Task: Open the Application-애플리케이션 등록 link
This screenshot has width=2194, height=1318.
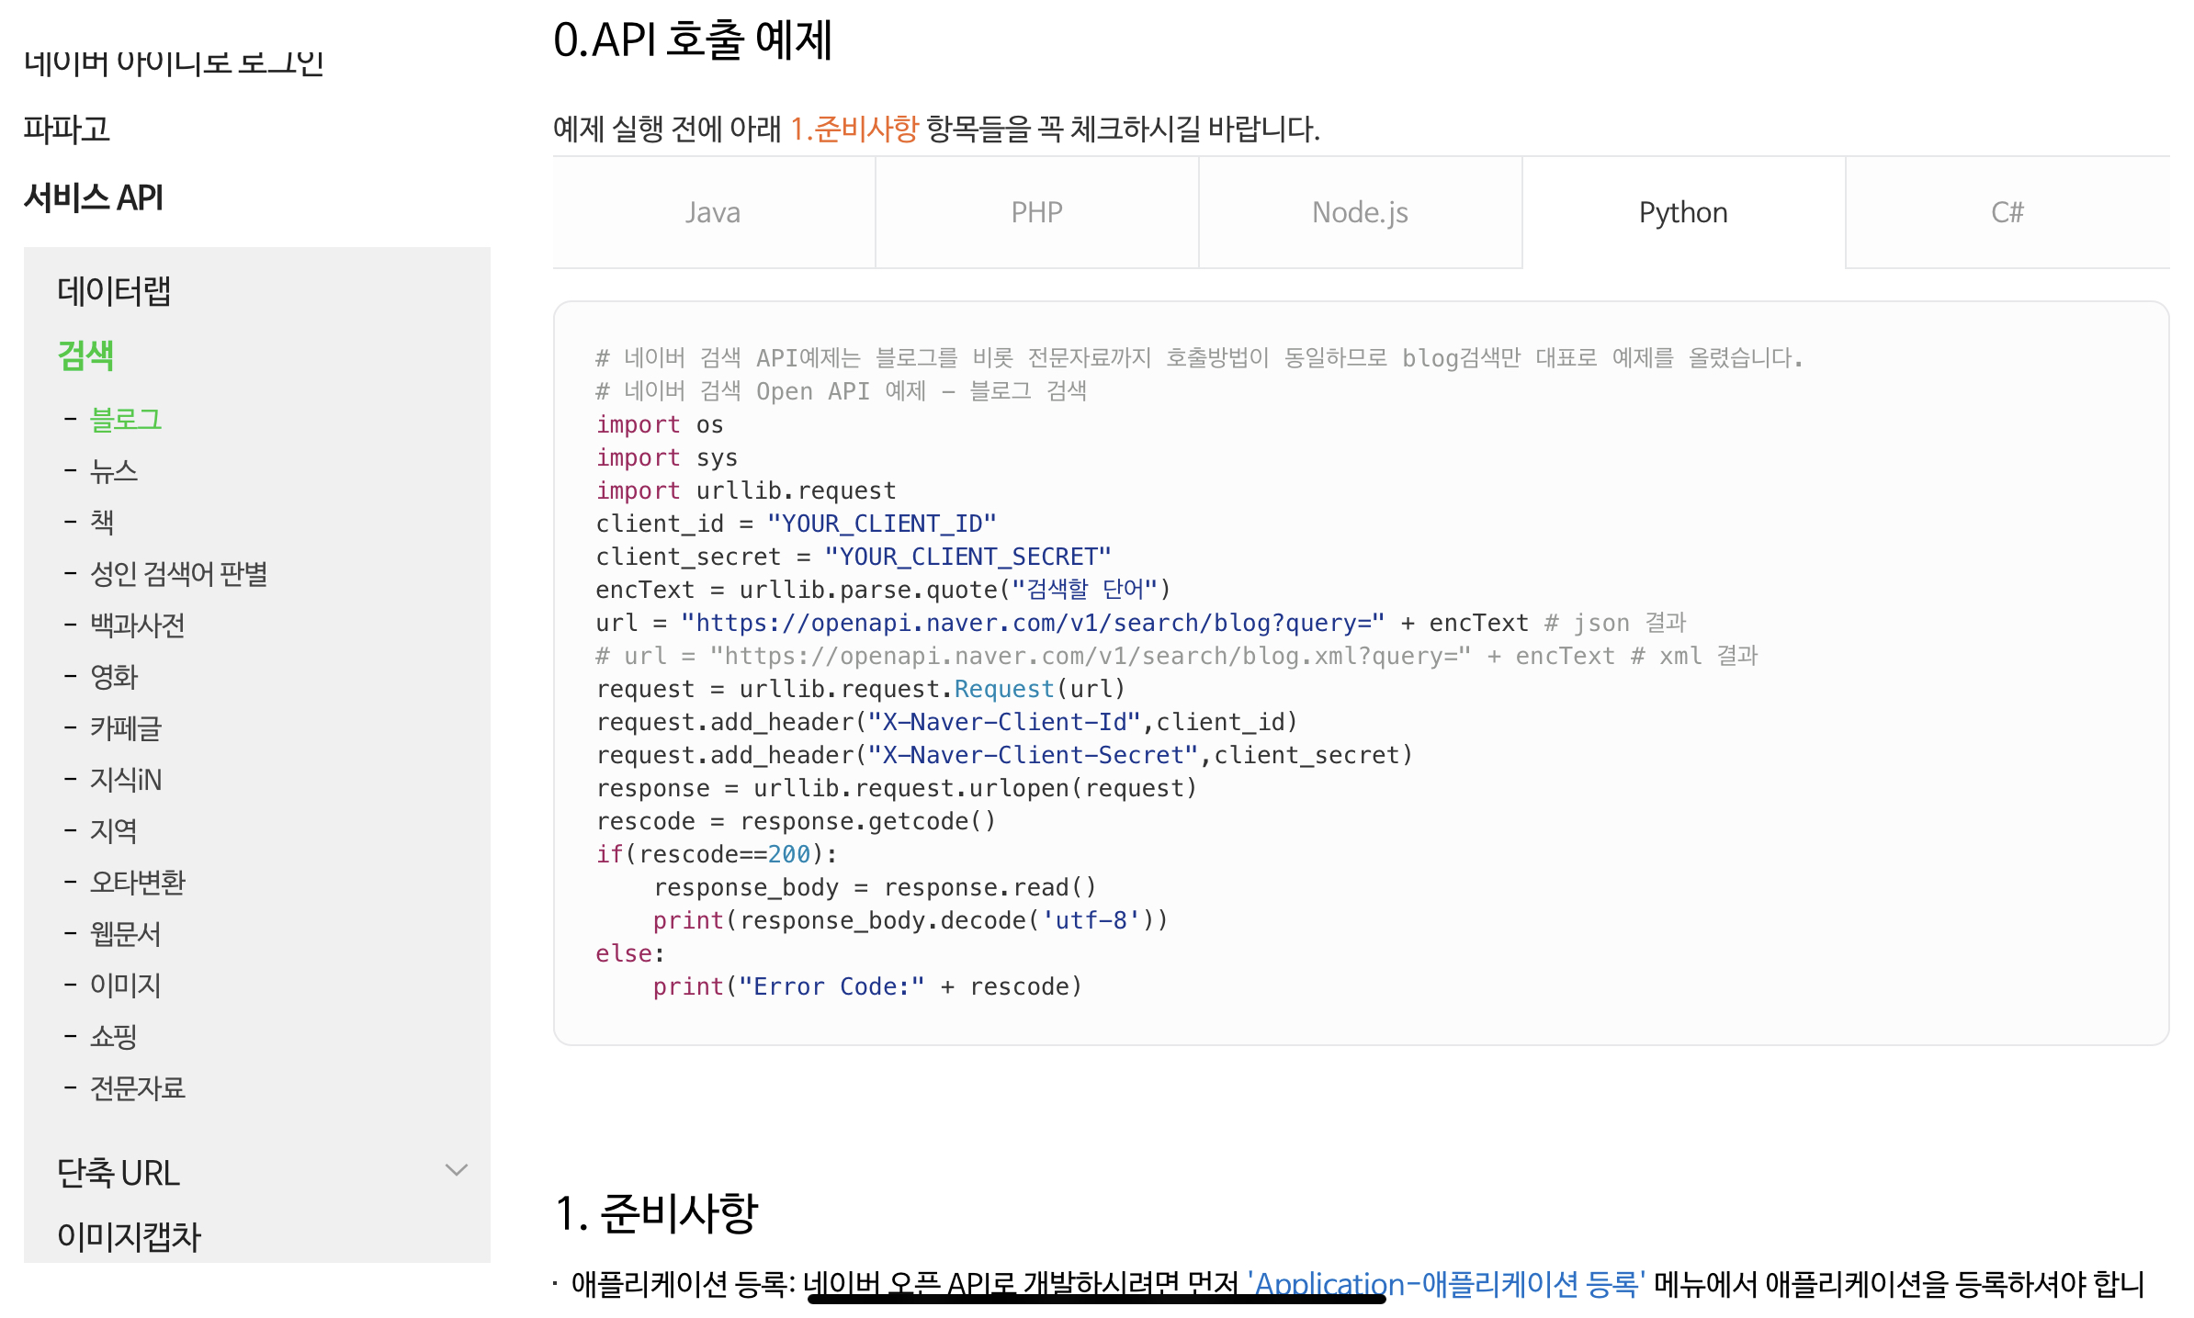Action: point(1446,1282)
